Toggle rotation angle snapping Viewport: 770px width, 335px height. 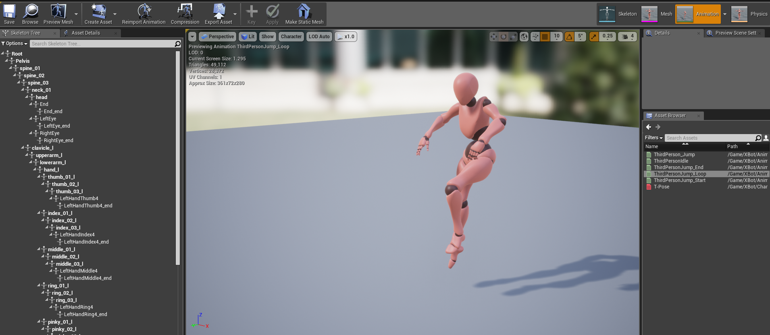569,37
